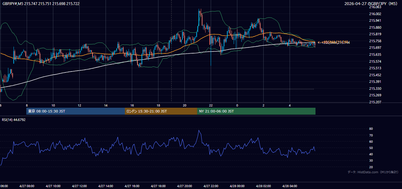This screenshot has width=402, height=189.
Task: Click RSI scale value 60
Action: [x=371, y=141]
